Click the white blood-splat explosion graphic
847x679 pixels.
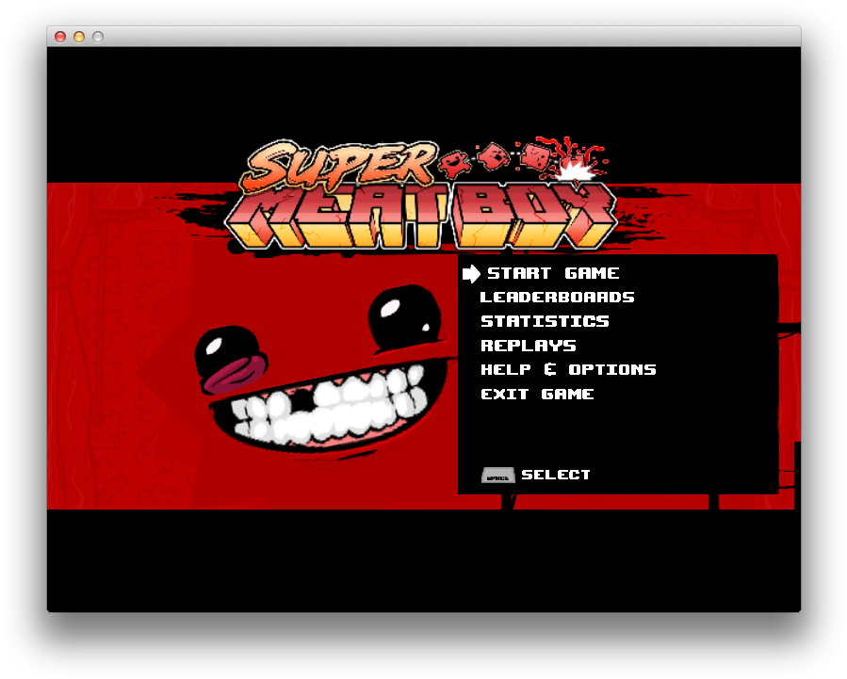click(x=575, y=173)
